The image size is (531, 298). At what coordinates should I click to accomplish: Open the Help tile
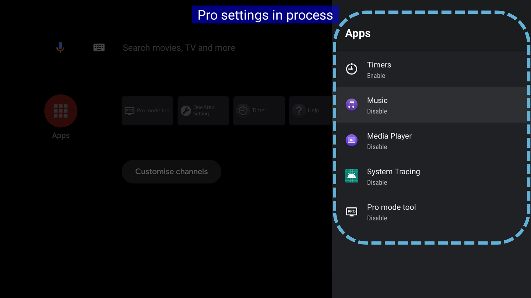tap(310, 111)
